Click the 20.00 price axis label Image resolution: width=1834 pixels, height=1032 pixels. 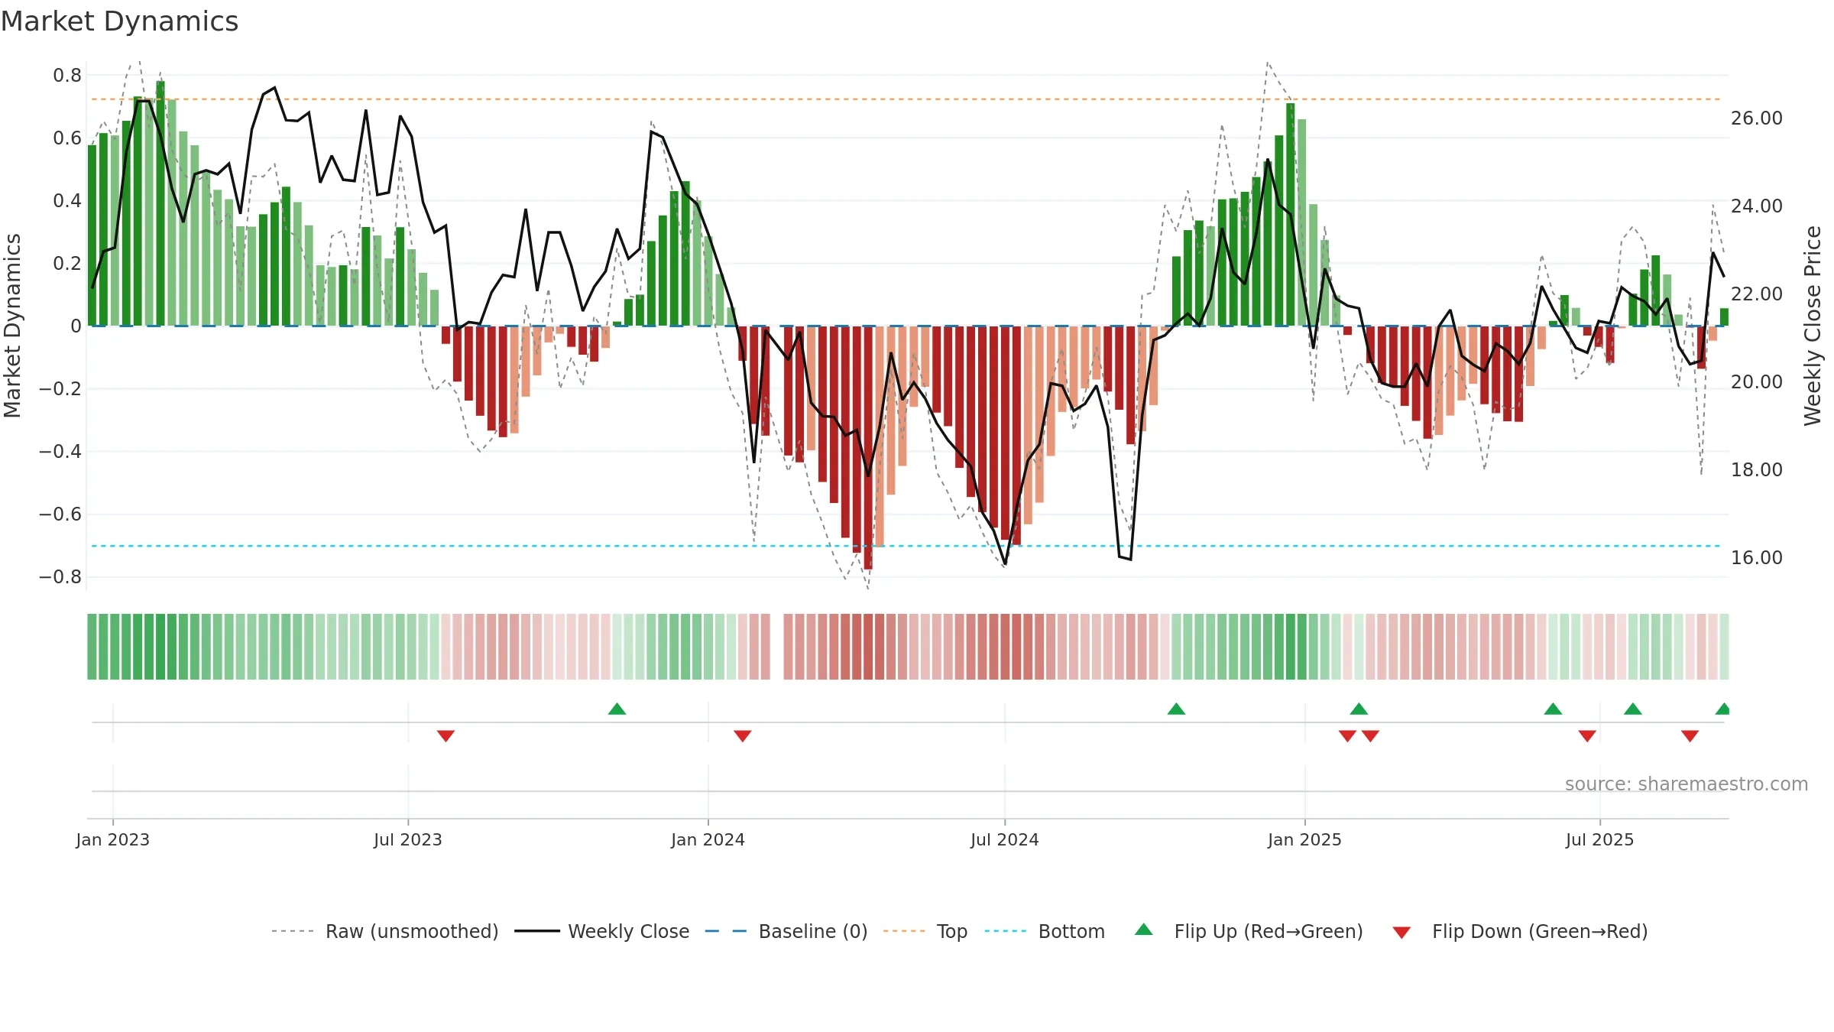click(x=1757, y=381)
